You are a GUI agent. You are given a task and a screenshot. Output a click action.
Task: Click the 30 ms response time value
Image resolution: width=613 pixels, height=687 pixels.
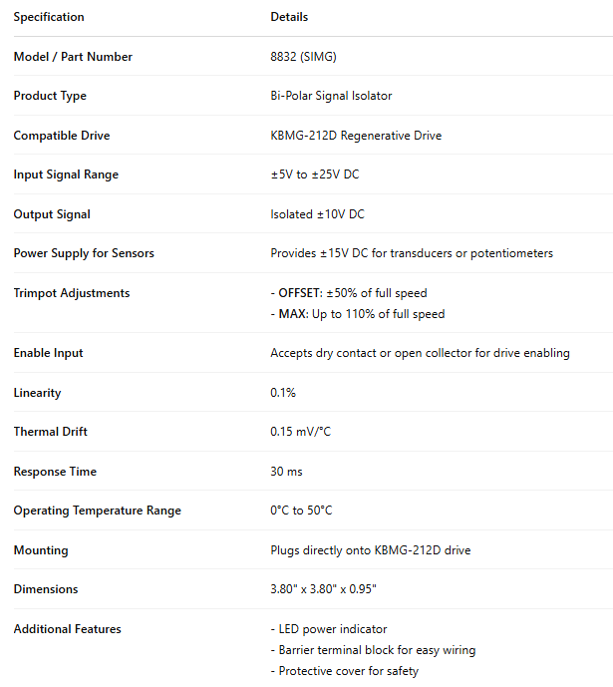click(x=286, y=472)
